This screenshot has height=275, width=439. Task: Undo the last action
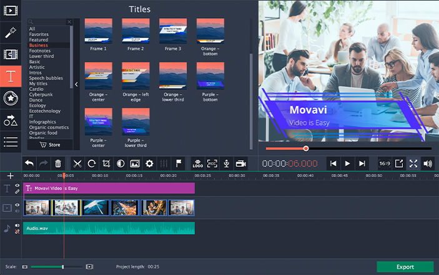pyautogui.click(x=29, y=163)
